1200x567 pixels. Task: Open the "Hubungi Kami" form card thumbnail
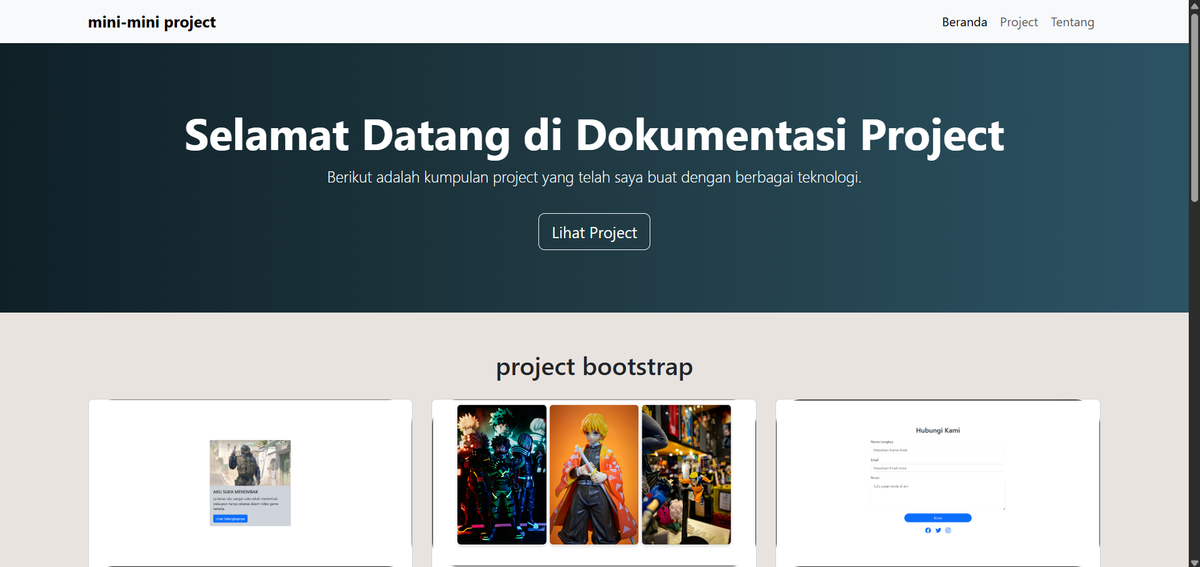(937, 483)
